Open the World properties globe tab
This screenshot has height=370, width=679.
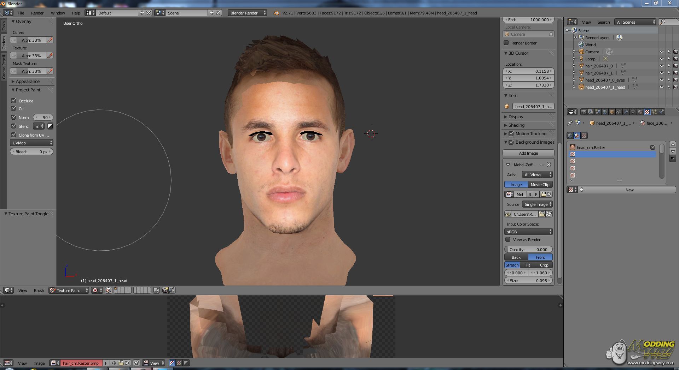[x=605, y=112]
